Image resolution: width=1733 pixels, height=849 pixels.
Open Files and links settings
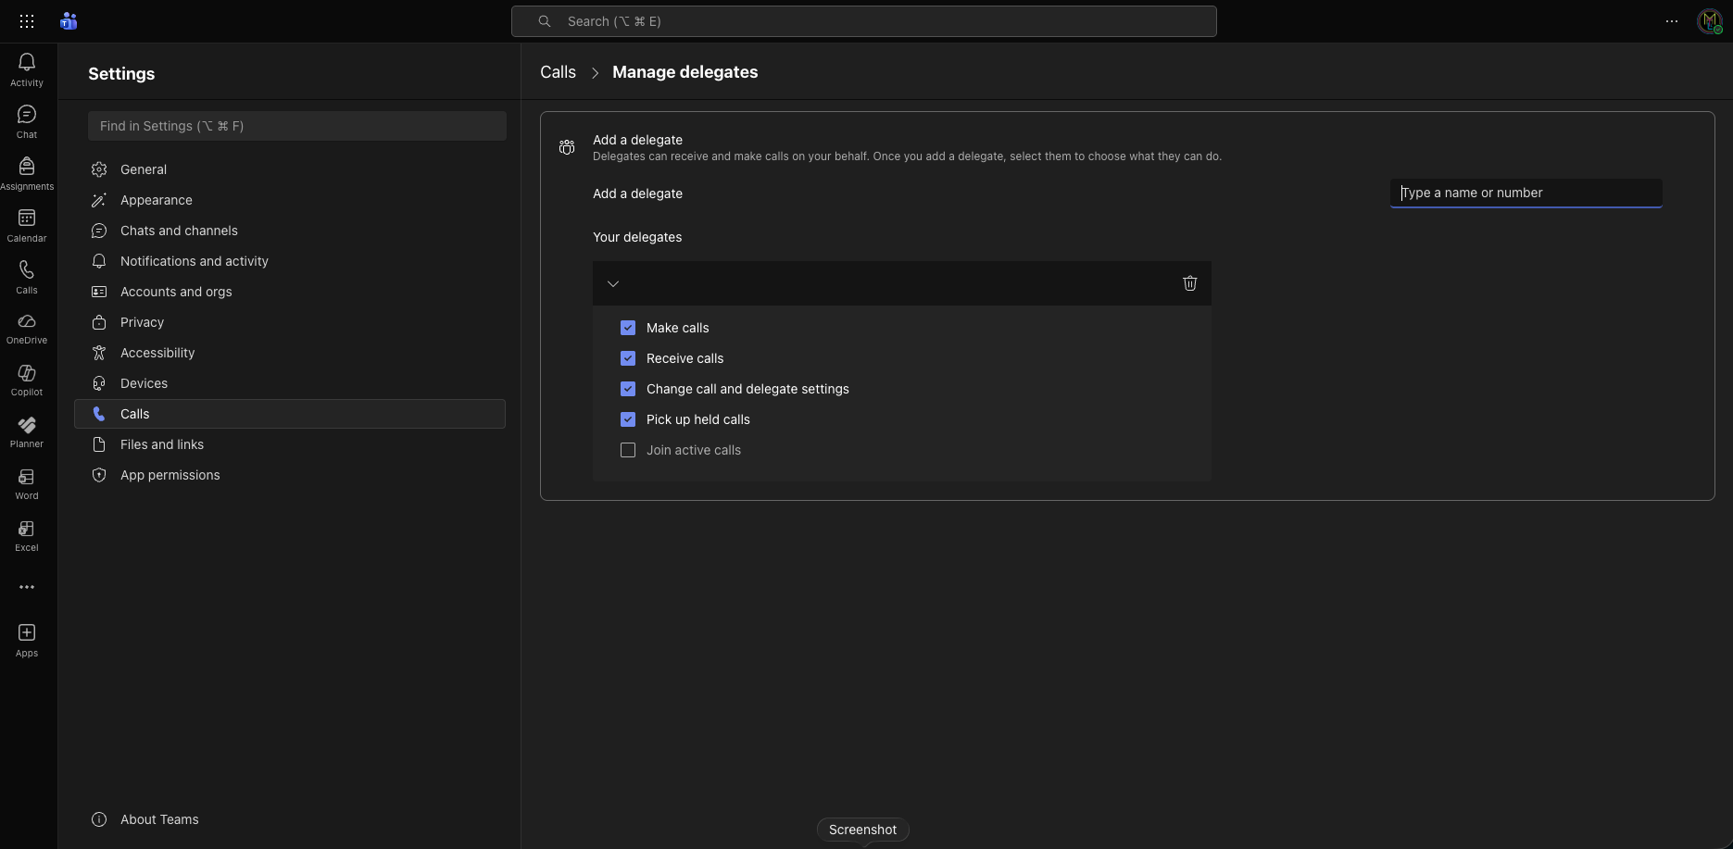[x=290, y=444]
